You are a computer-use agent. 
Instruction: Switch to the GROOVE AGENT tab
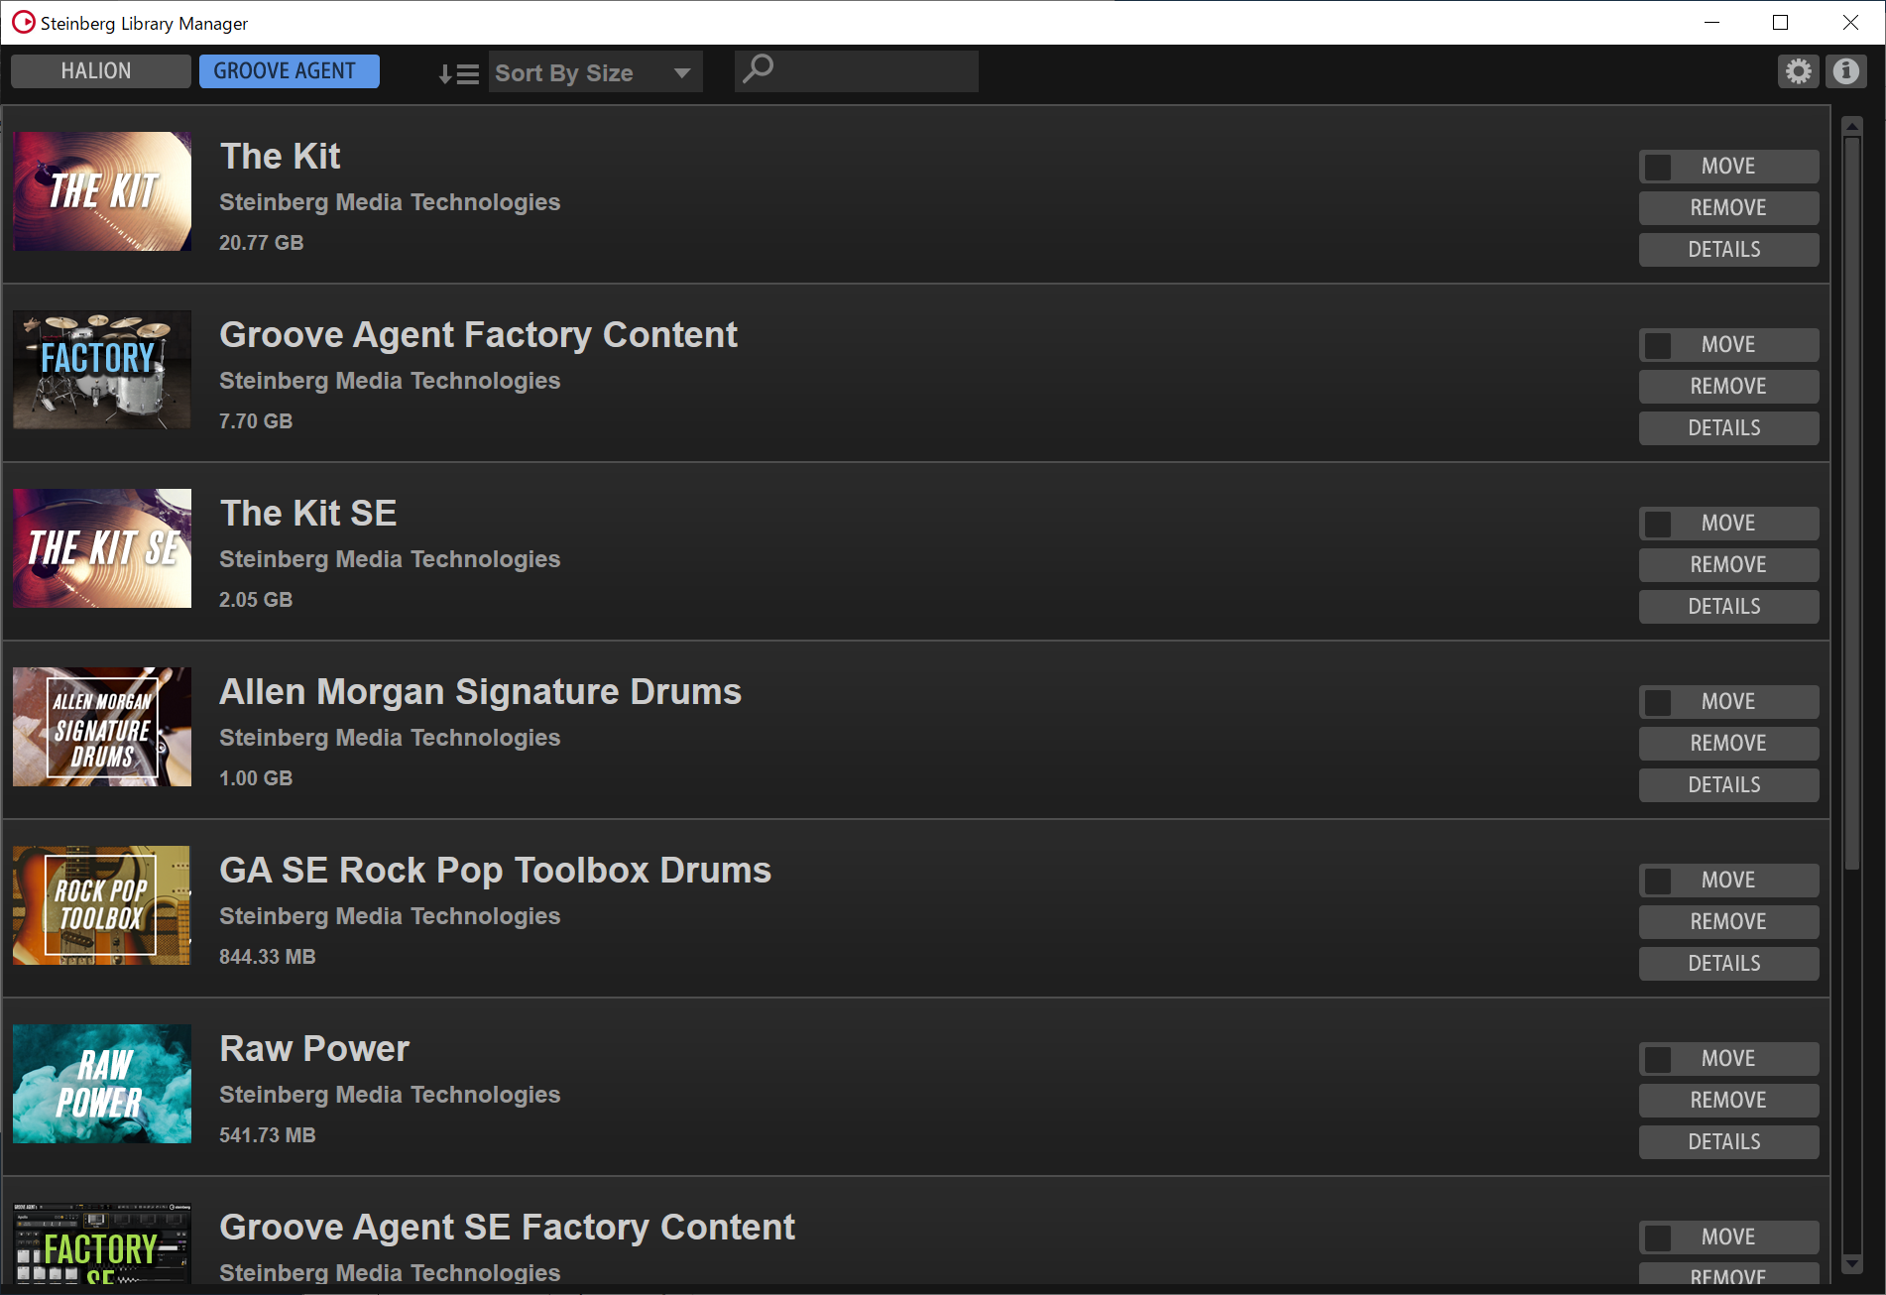point(289,71)
